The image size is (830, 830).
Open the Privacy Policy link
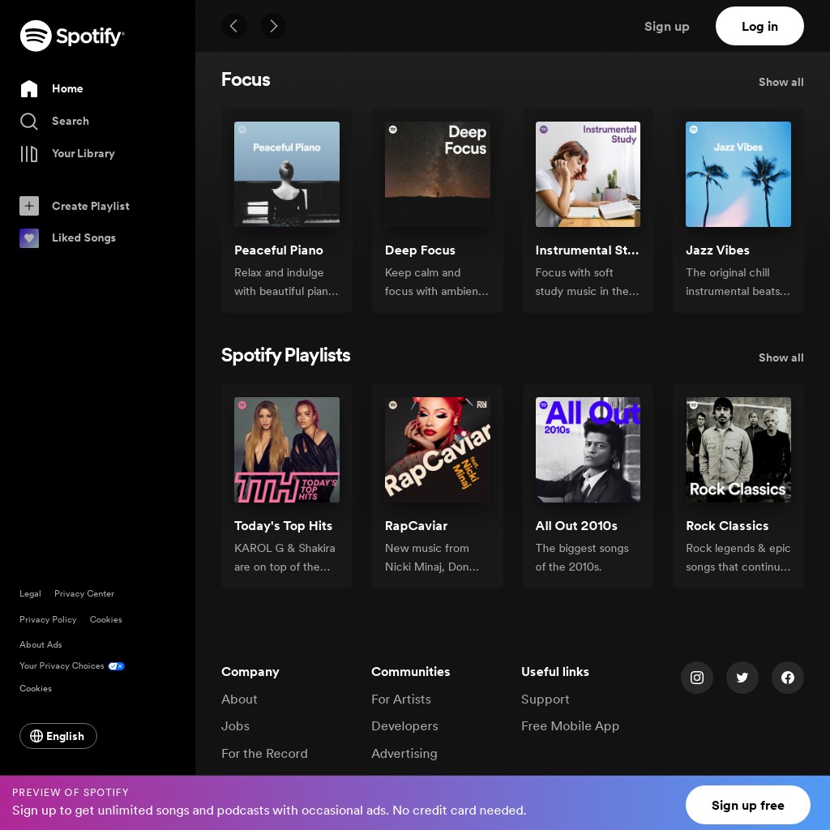pyautogui.click(x=48, y=619)
